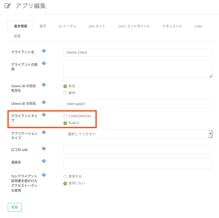Select the CONFIDENTIAL client type radio
219x218 pixels.
pyautogui.click(x=65, y=116)
